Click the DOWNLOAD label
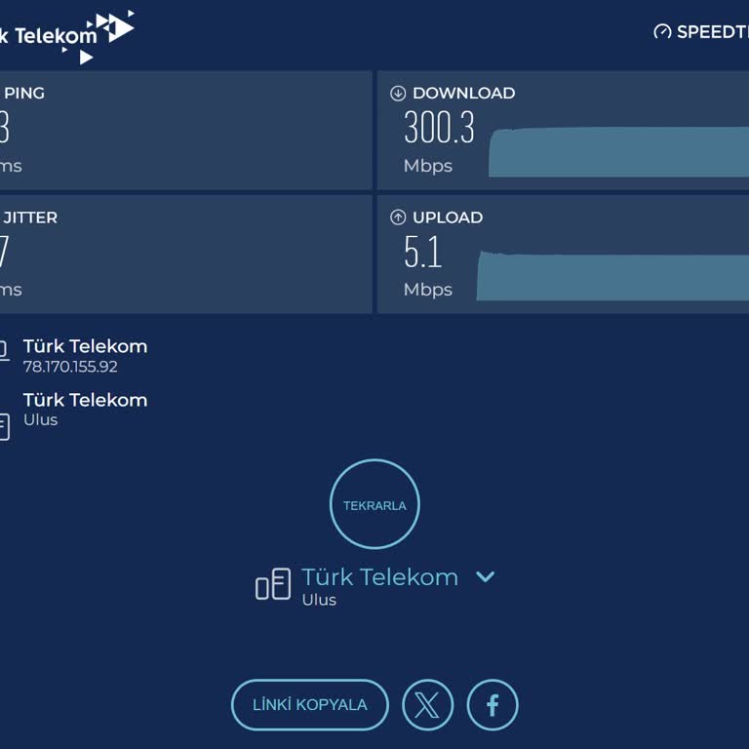Viewport: 749px width, 749px height. coord(464,94)
